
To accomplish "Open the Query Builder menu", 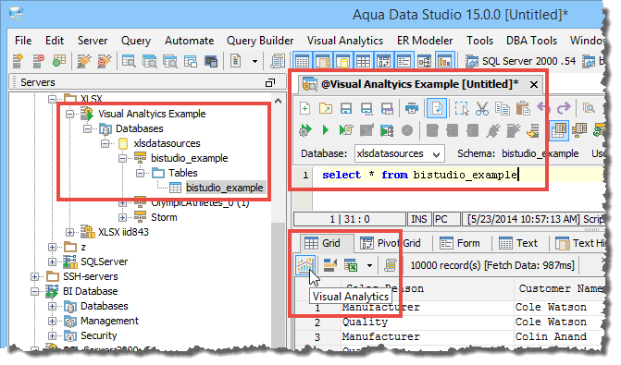I will click(x=260, y=41).
